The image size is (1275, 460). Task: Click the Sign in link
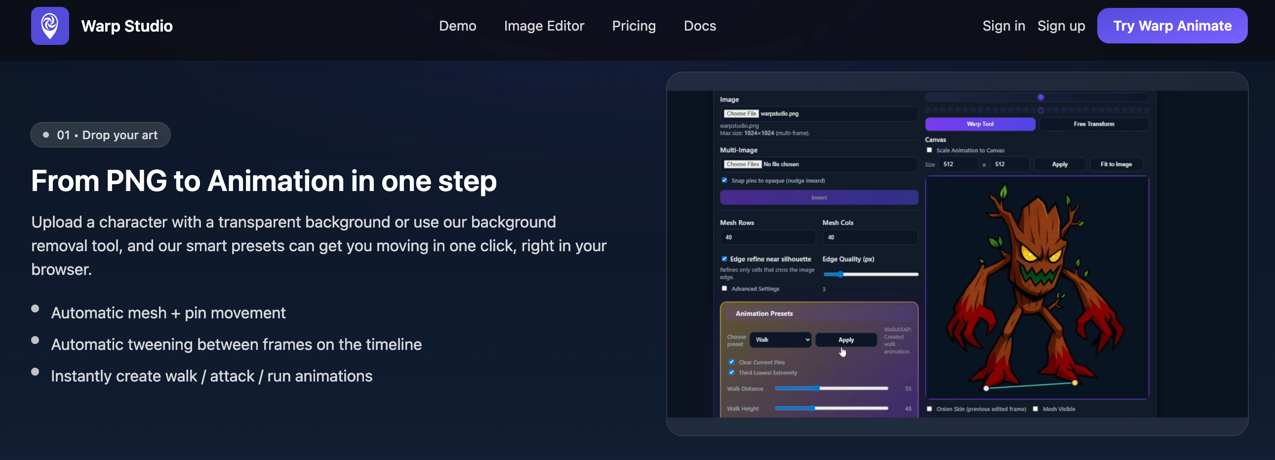(1003, 26)
